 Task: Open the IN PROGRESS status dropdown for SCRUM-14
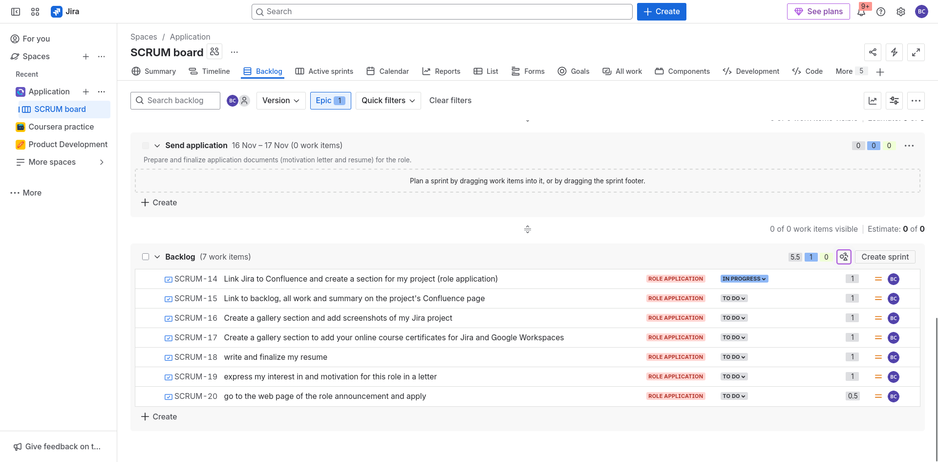click(744, 279)
